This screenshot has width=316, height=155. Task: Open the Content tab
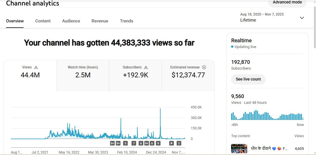(x=43, y=21)
